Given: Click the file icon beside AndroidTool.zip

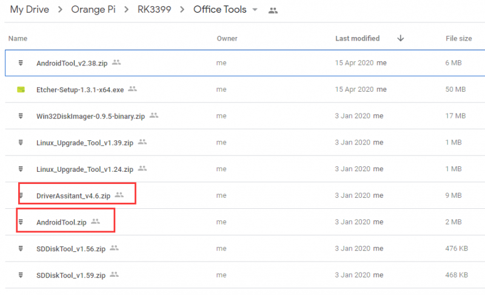Looking at the screenshot, I should [x=21, y=222].
